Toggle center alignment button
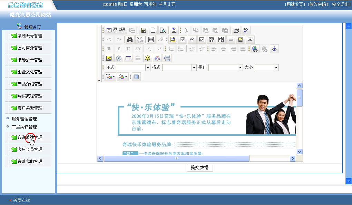352x205 pixels. click(x=223, y=49)
